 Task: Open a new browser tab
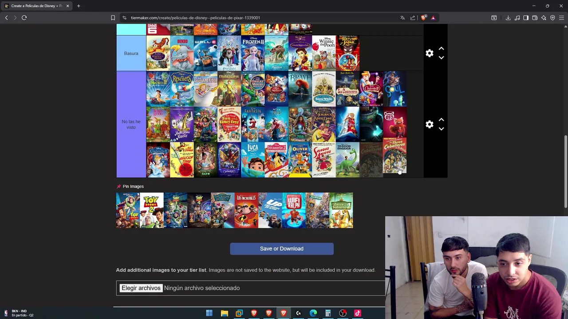coord(79,6)
